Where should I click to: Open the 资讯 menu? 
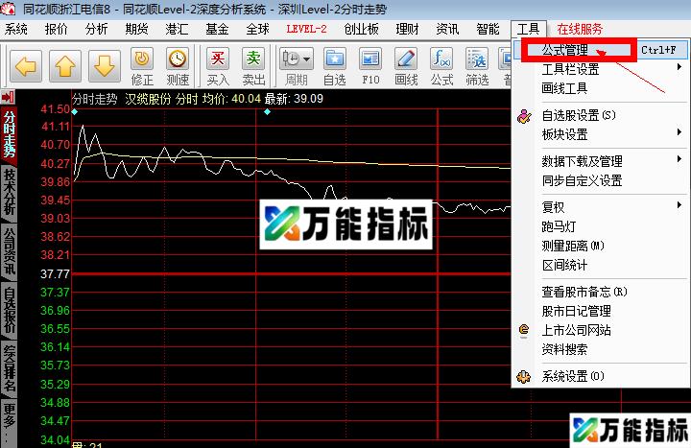(x=447, y=30)
